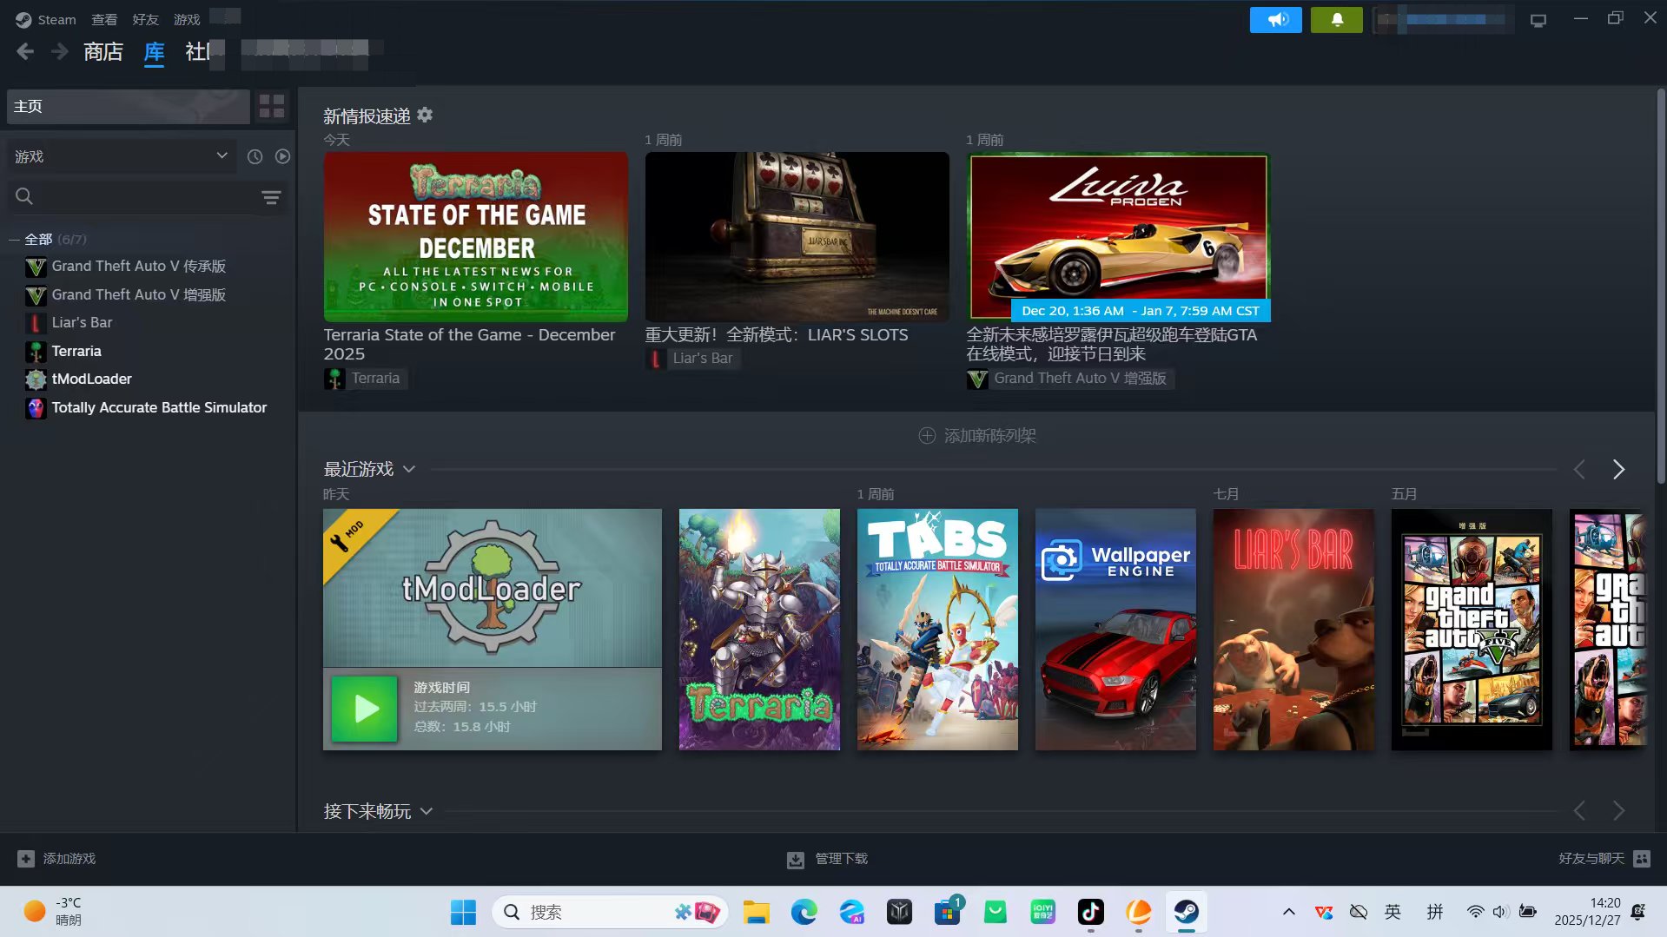
Task: Click the Liar's Bar tag under news
Action: 692,359
